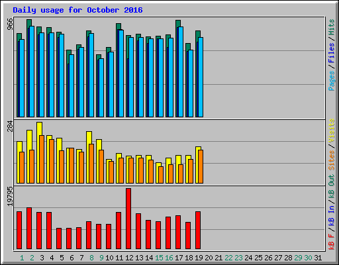Click the chart title 'Daily usage for October 2016'
The width and height of the screenshot is (339, 265).
click(77, 10)
